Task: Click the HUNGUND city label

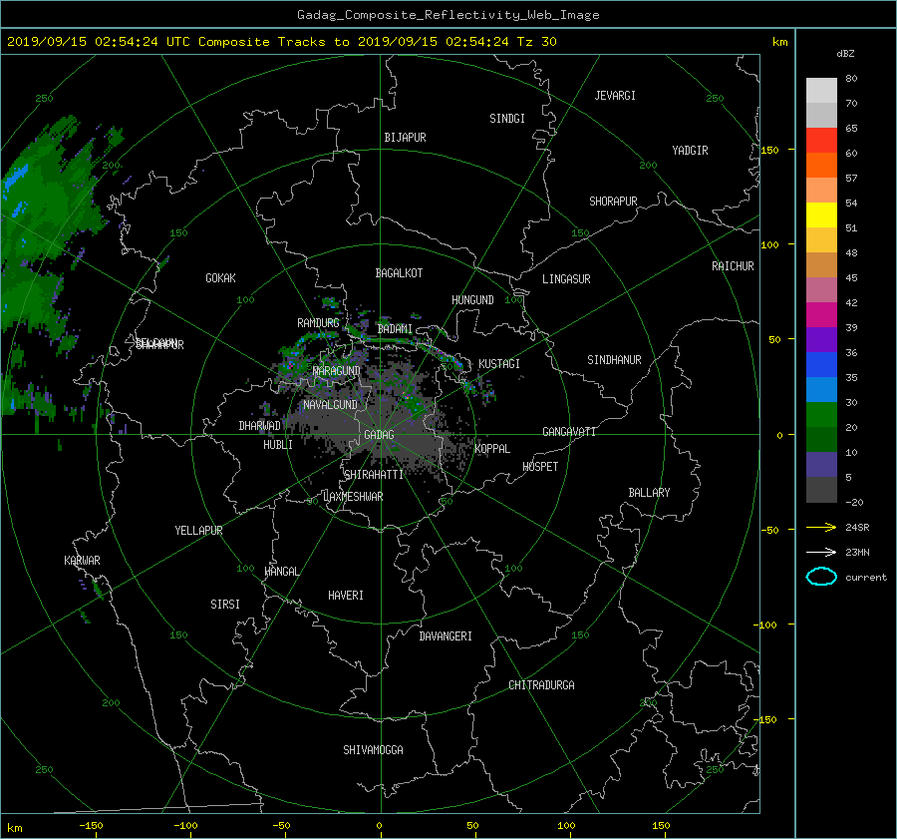Action: pyautogui.click(x=472, y=300)
